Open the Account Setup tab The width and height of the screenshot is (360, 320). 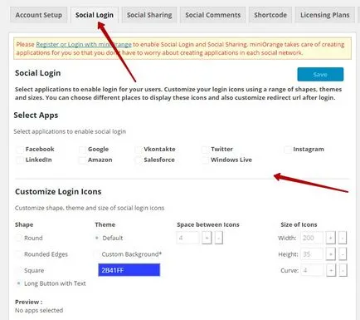38,15
